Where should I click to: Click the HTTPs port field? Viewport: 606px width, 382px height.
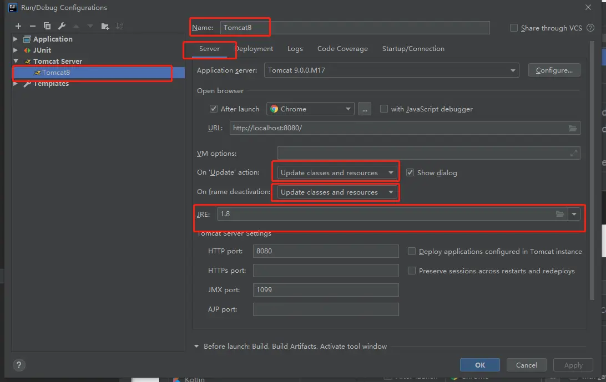pyautogui.click(x=326, y=271)
